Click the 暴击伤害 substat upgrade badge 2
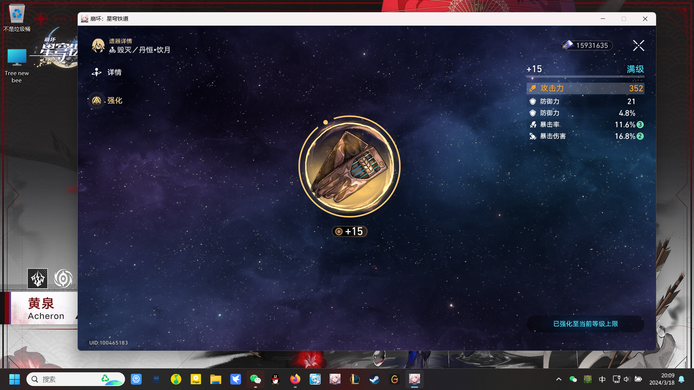The image size is (694, 390). 640,136
